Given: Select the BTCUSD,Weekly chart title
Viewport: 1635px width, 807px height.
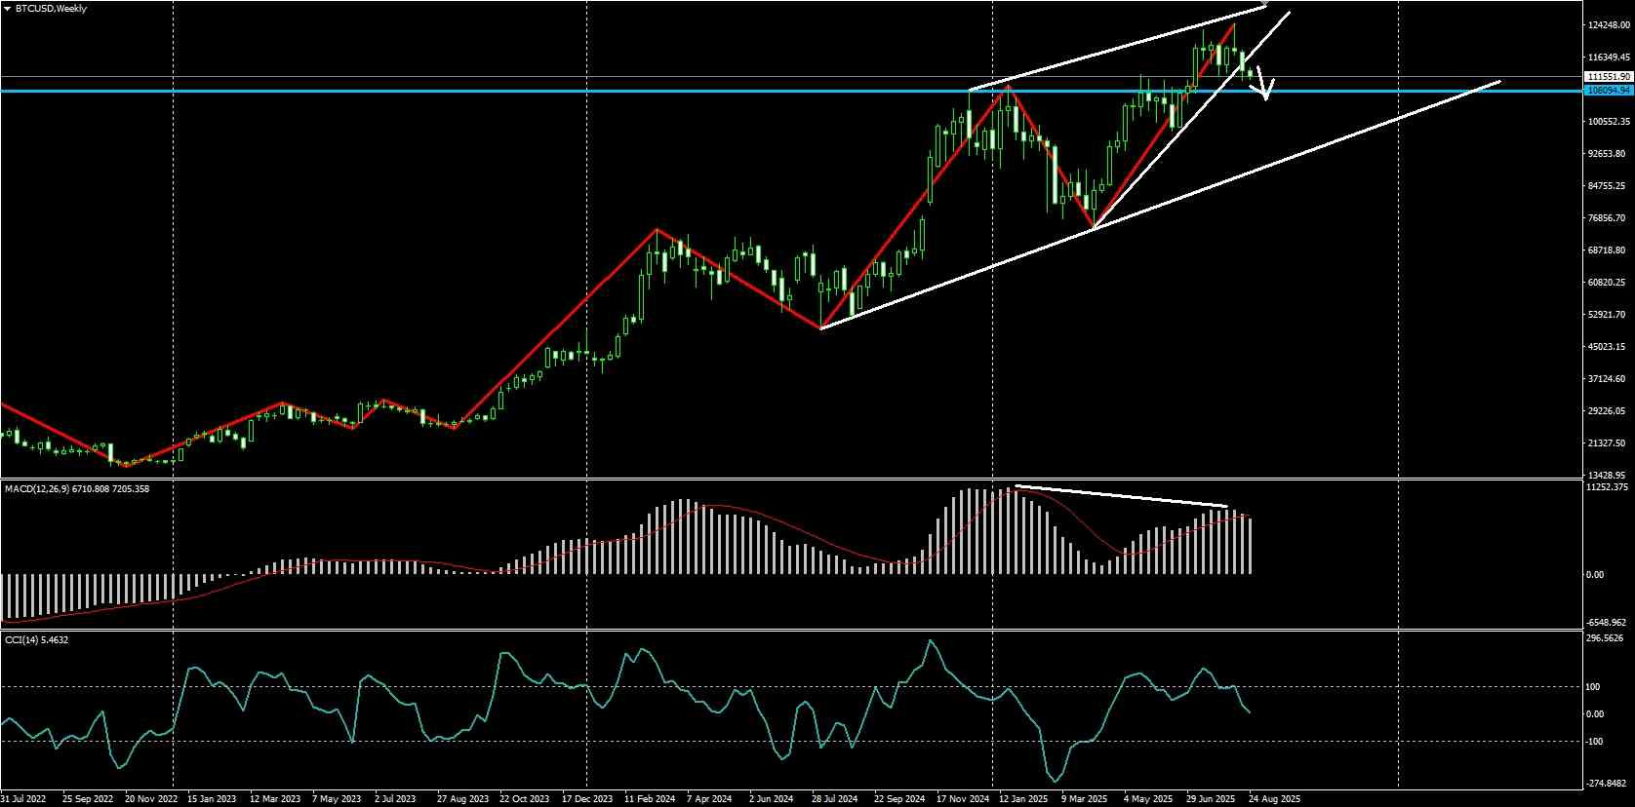Looking at the screenshot, I should point(52,9).
